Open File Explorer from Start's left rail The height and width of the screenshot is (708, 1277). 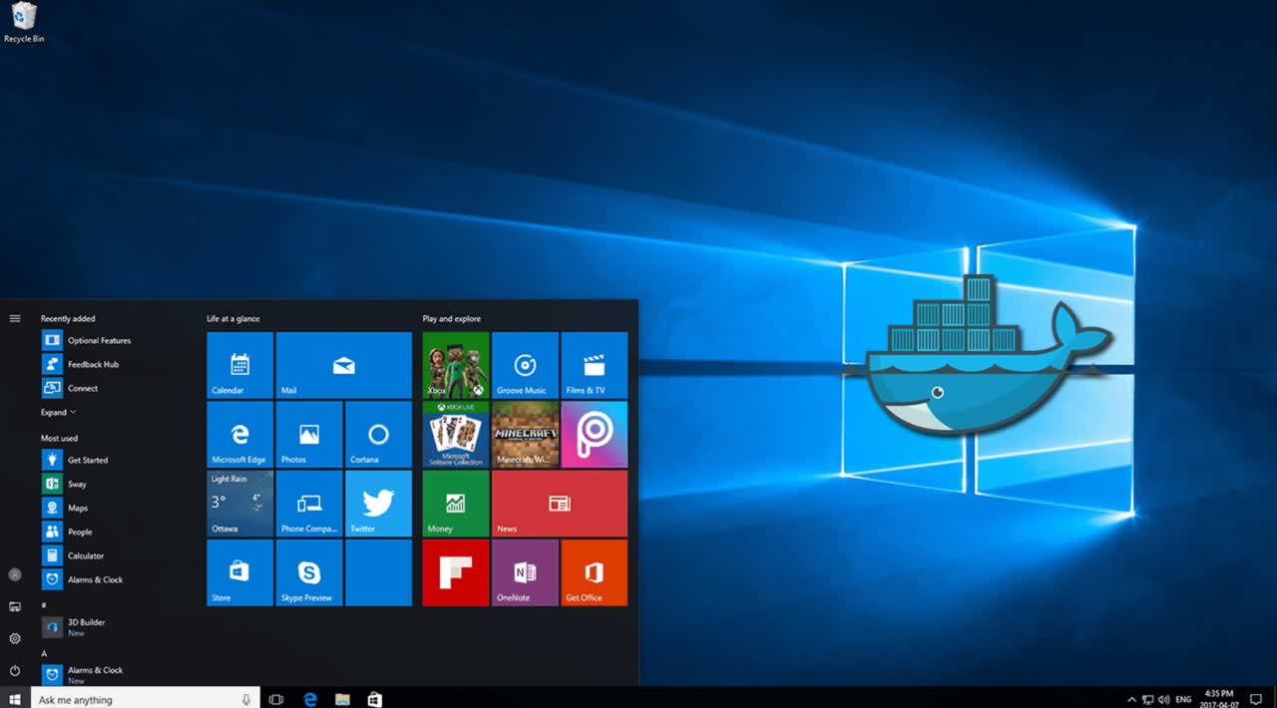[15, 606]
